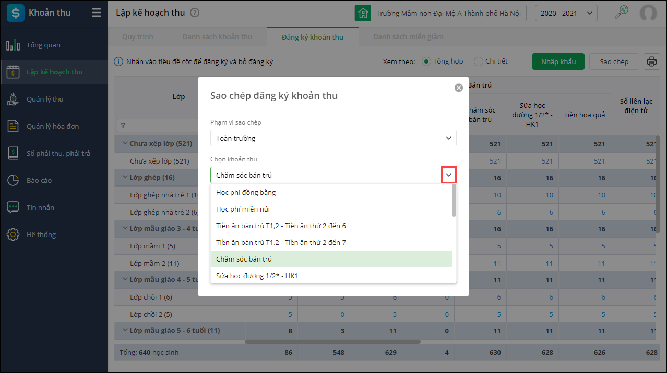The image size is (667, 373).
Task: Open the Phạm vi sao chép dropdown
Action: (x=333, y=138)
